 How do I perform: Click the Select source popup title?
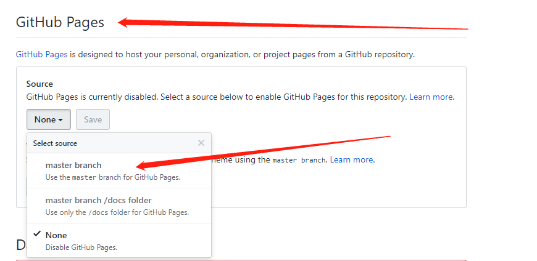(x=55, y=143)
